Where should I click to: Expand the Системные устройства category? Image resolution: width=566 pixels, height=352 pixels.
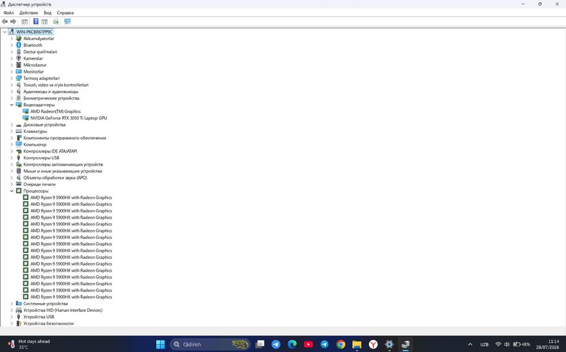11,304
